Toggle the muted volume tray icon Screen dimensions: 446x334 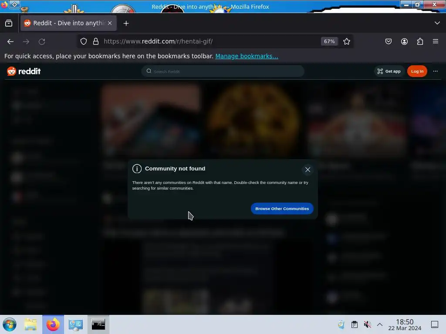(x=367, y=324)
